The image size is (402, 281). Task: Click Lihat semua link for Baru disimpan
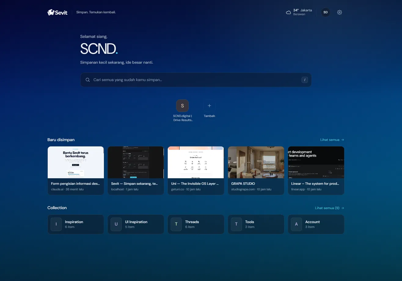tap(332, 140)
